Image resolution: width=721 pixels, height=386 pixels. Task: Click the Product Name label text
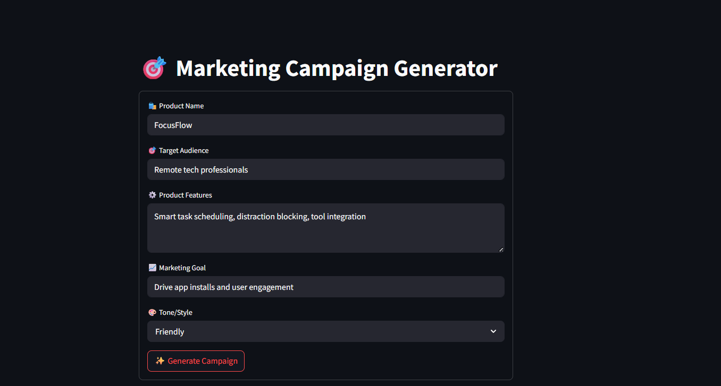[x=181, y=106]
